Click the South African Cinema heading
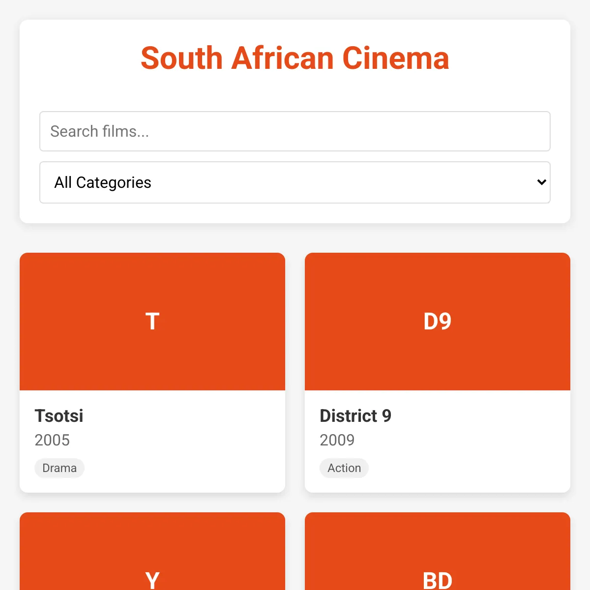590x590 pixels. (x=295, y=58)
